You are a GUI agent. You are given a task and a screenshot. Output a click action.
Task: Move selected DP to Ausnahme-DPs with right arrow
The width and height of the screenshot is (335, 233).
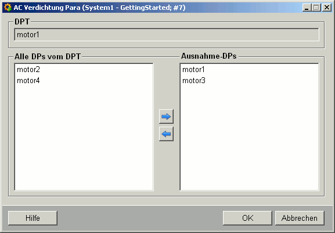click(x=166, y=116)
